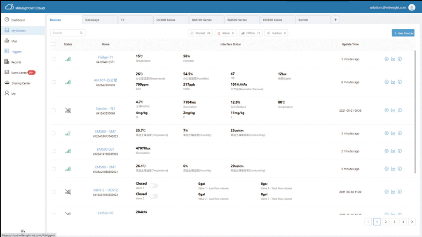Screen dimensions: 422x237
Task: Go to page 4 of devices
Action: point(403,222)
